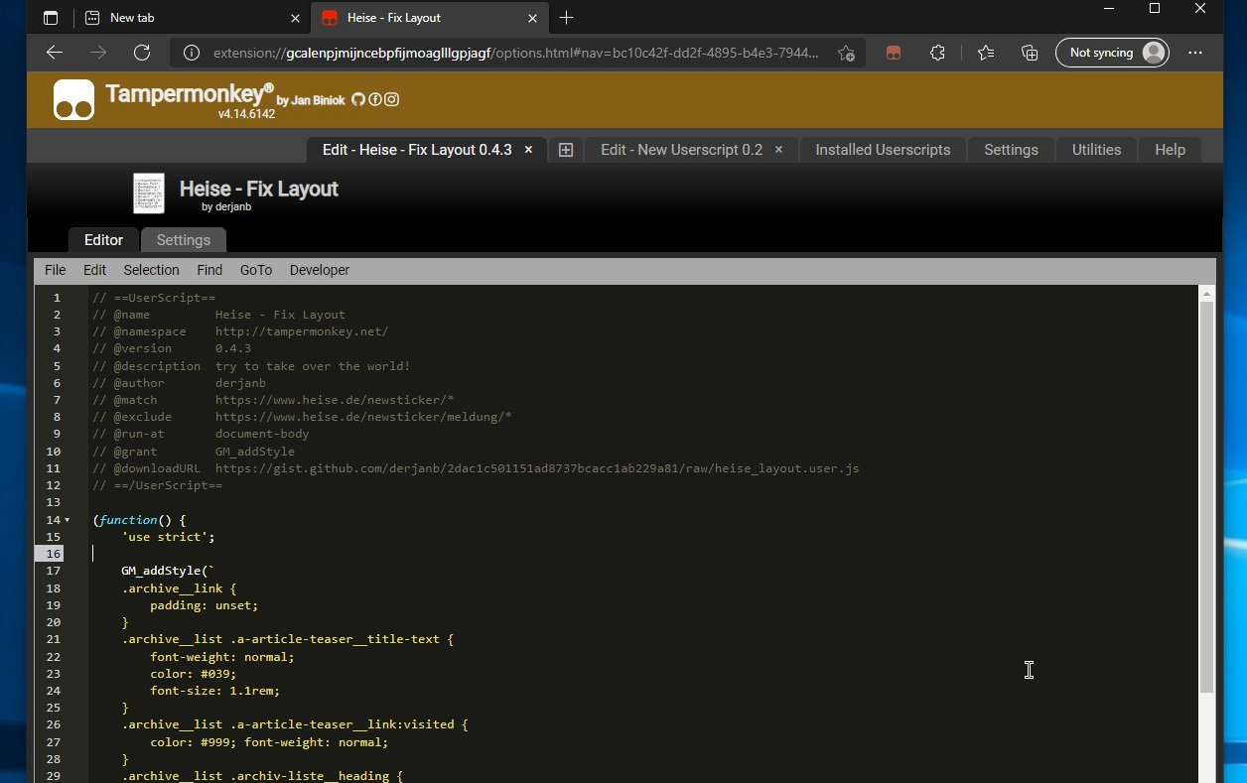Close the New Userscript 0.2 tab
This screenshot has height=783, width=1247.
coord(778,150)
